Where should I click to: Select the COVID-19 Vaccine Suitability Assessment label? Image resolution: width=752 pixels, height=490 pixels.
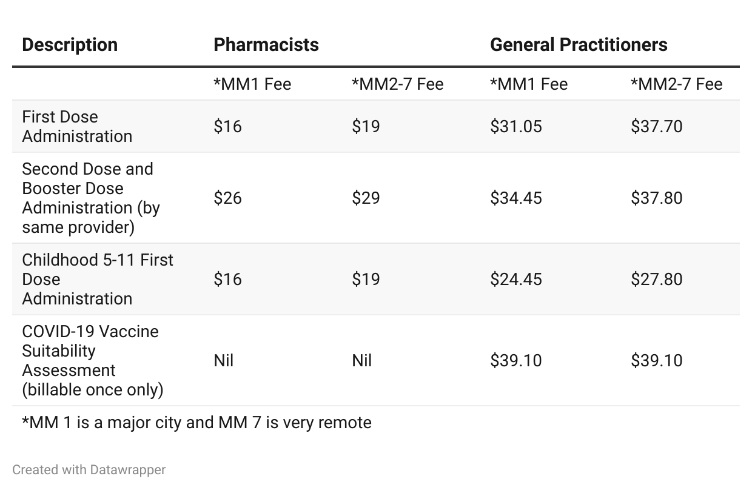[93, 360]
